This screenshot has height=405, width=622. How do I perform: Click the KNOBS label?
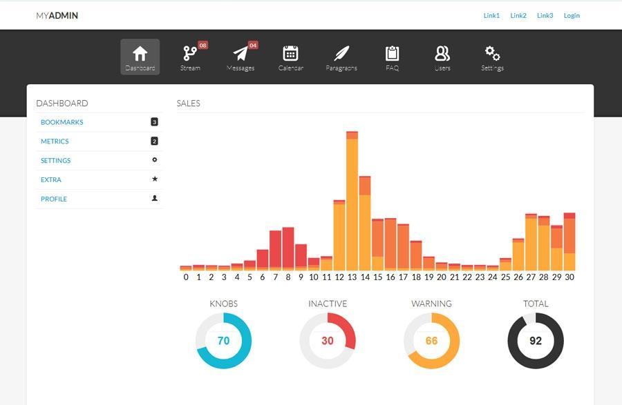(224, 304)
